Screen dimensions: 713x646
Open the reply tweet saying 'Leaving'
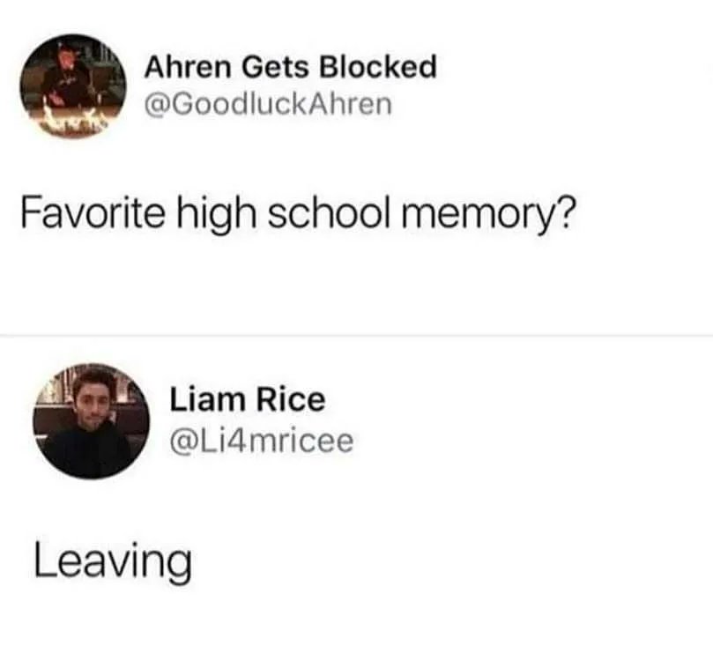point(113,562)
